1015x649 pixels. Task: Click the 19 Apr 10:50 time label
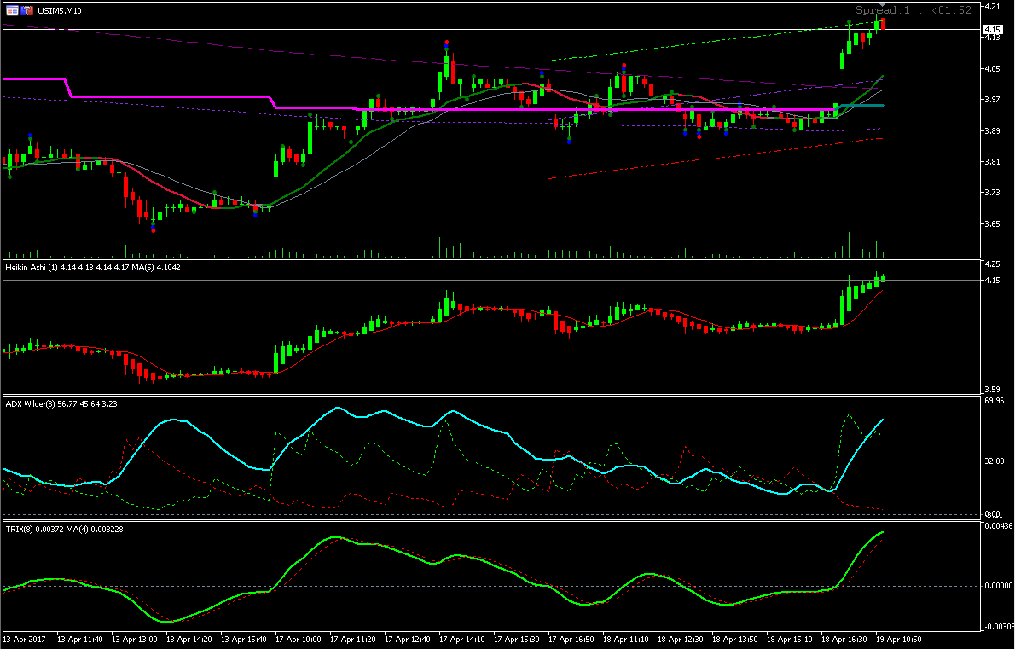[899, 640]
